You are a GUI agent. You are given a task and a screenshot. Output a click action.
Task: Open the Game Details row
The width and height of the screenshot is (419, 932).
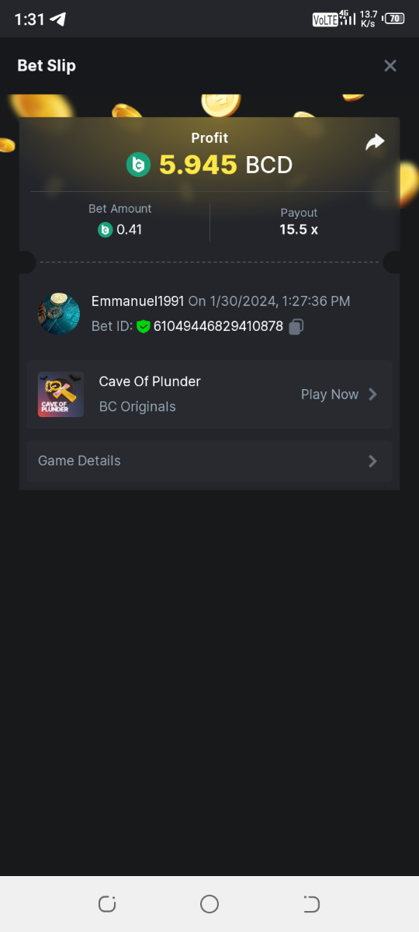[209, 461]
